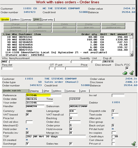This screenshot has height=148, width=138.
Task: Click the Credit days field 30
Action: click(115, 136)
